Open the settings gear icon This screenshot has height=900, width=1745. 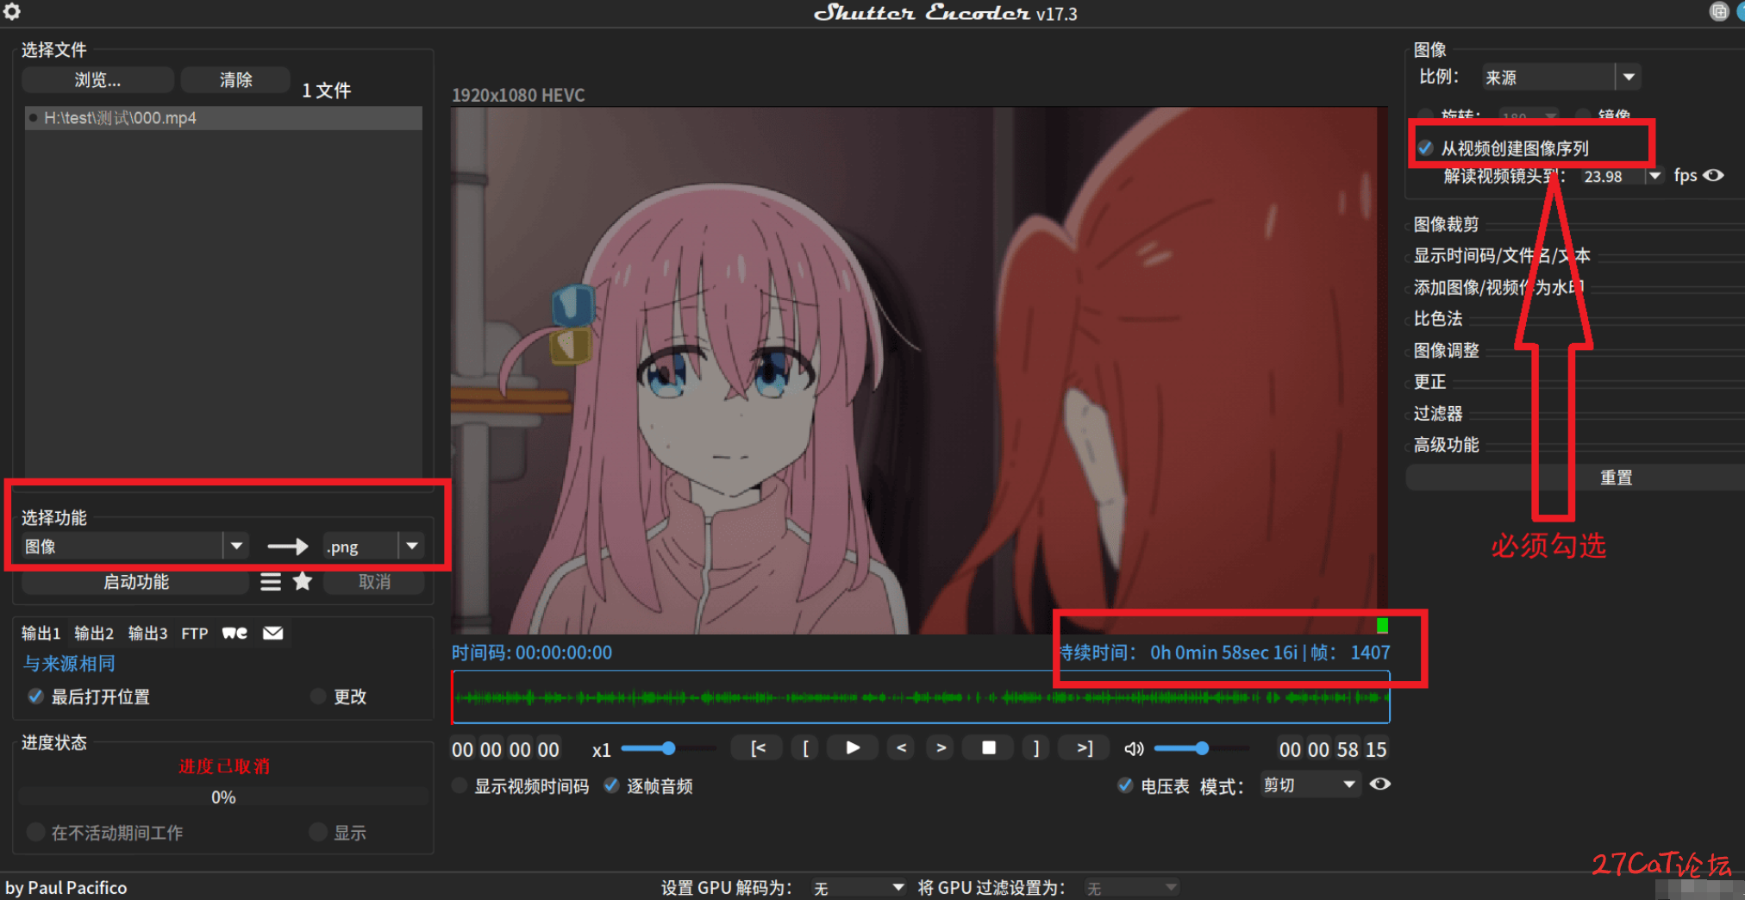(x=11, y=11)
